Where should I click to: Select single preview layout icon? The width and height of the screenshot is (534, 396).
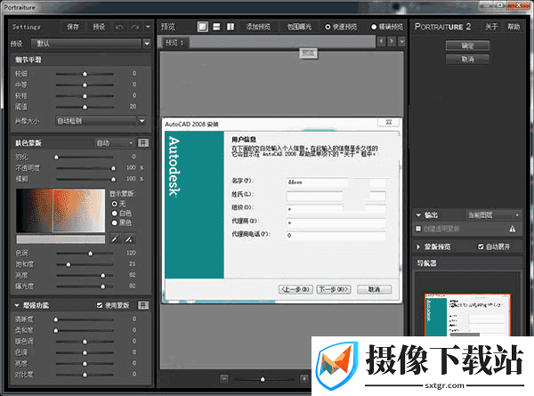(x=203, y=27)
